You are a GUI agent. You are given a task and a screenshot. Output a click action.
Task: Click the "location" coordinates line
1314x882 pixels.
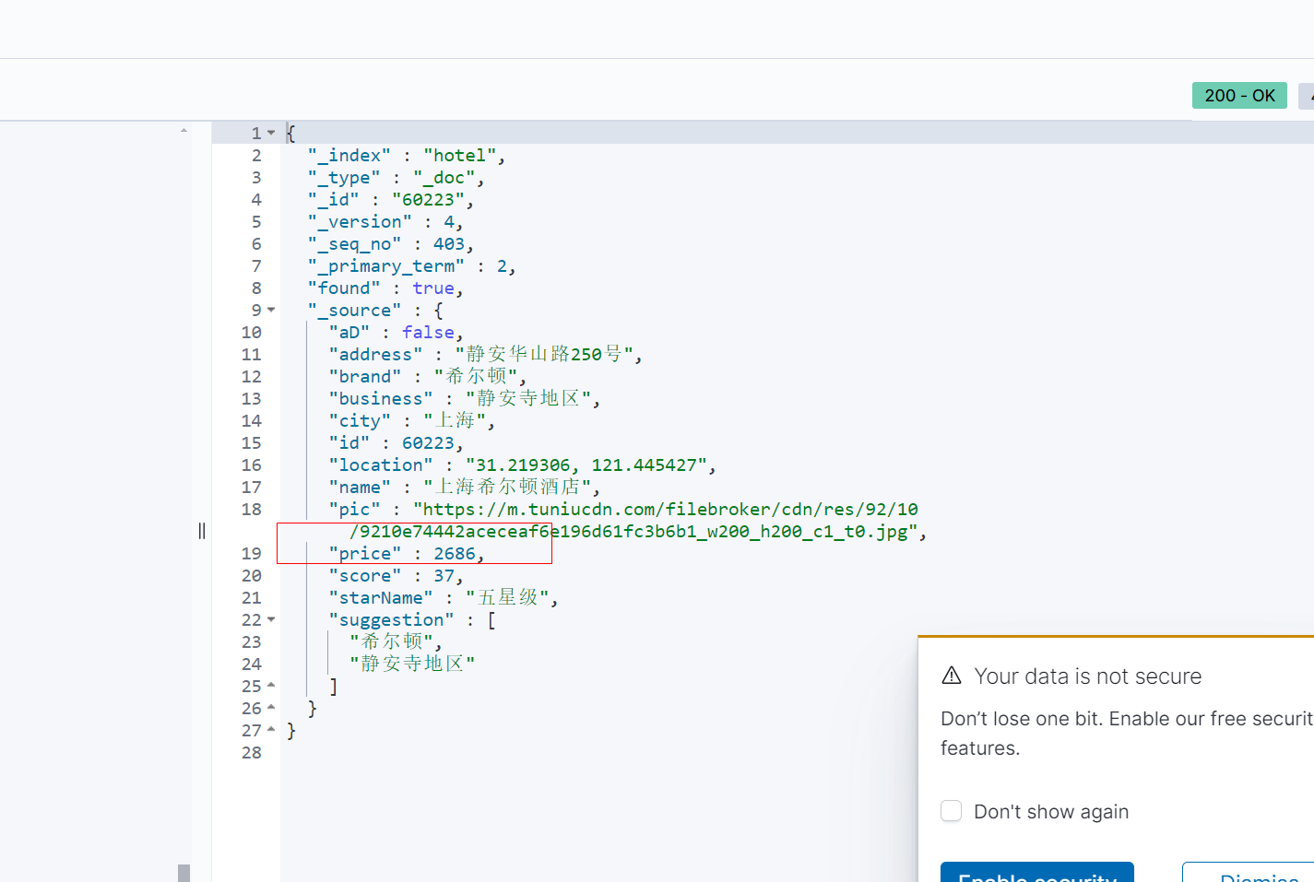coord(523,465)
